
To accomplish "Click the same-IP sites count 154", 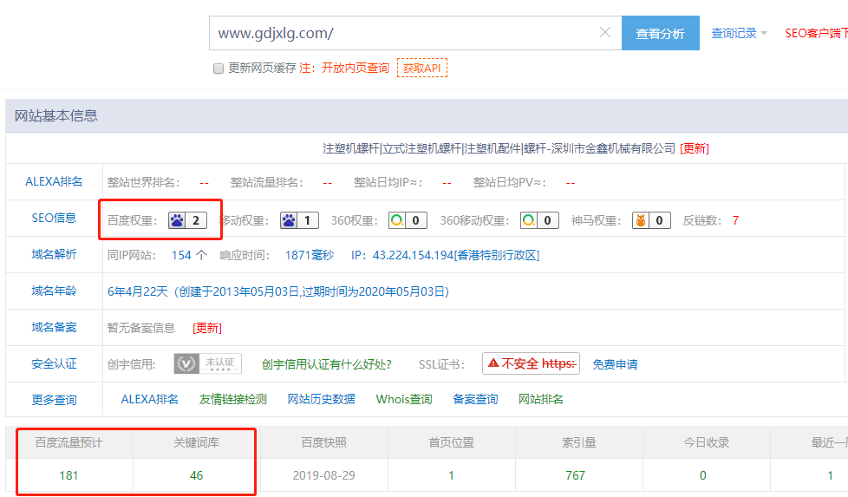I will [x=181, y=255].
